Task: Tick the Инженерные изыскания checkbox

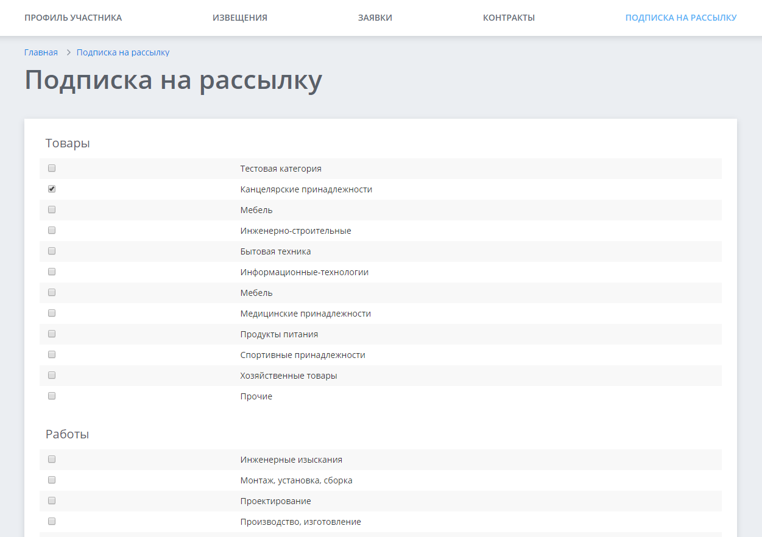Action: [x=52, y=459]
